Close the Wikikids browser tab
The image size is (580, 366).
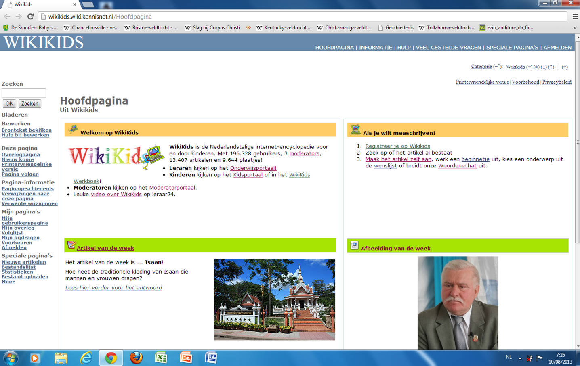[75, 4]
